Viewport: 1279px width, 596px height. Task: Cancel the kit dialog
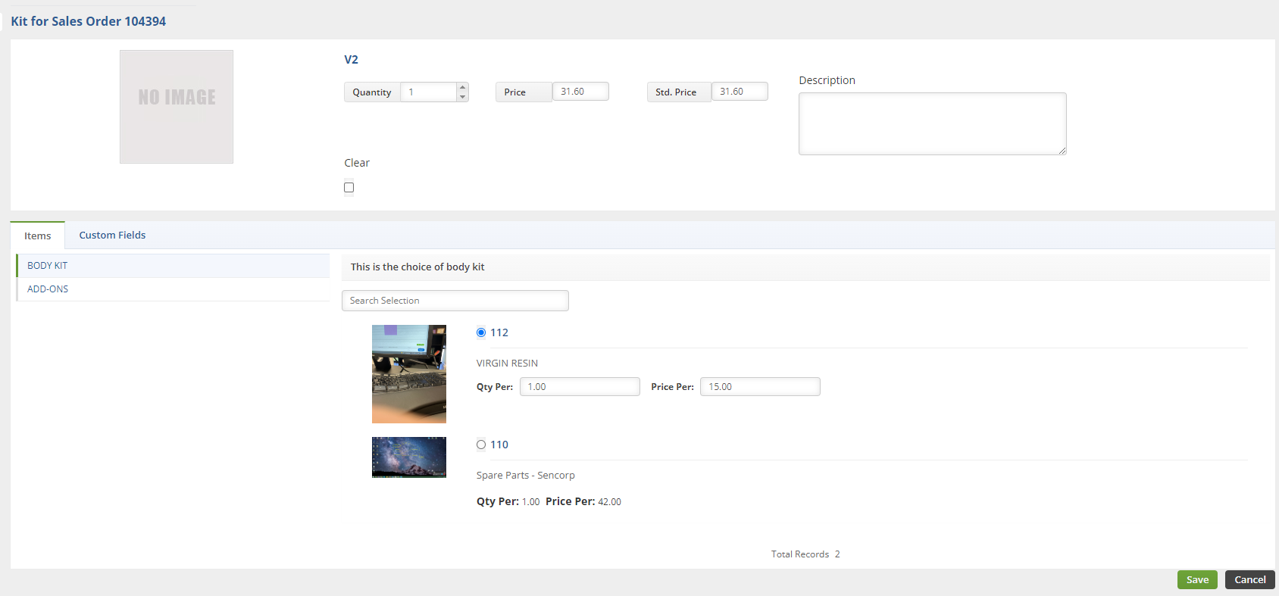coord(1250,580)
